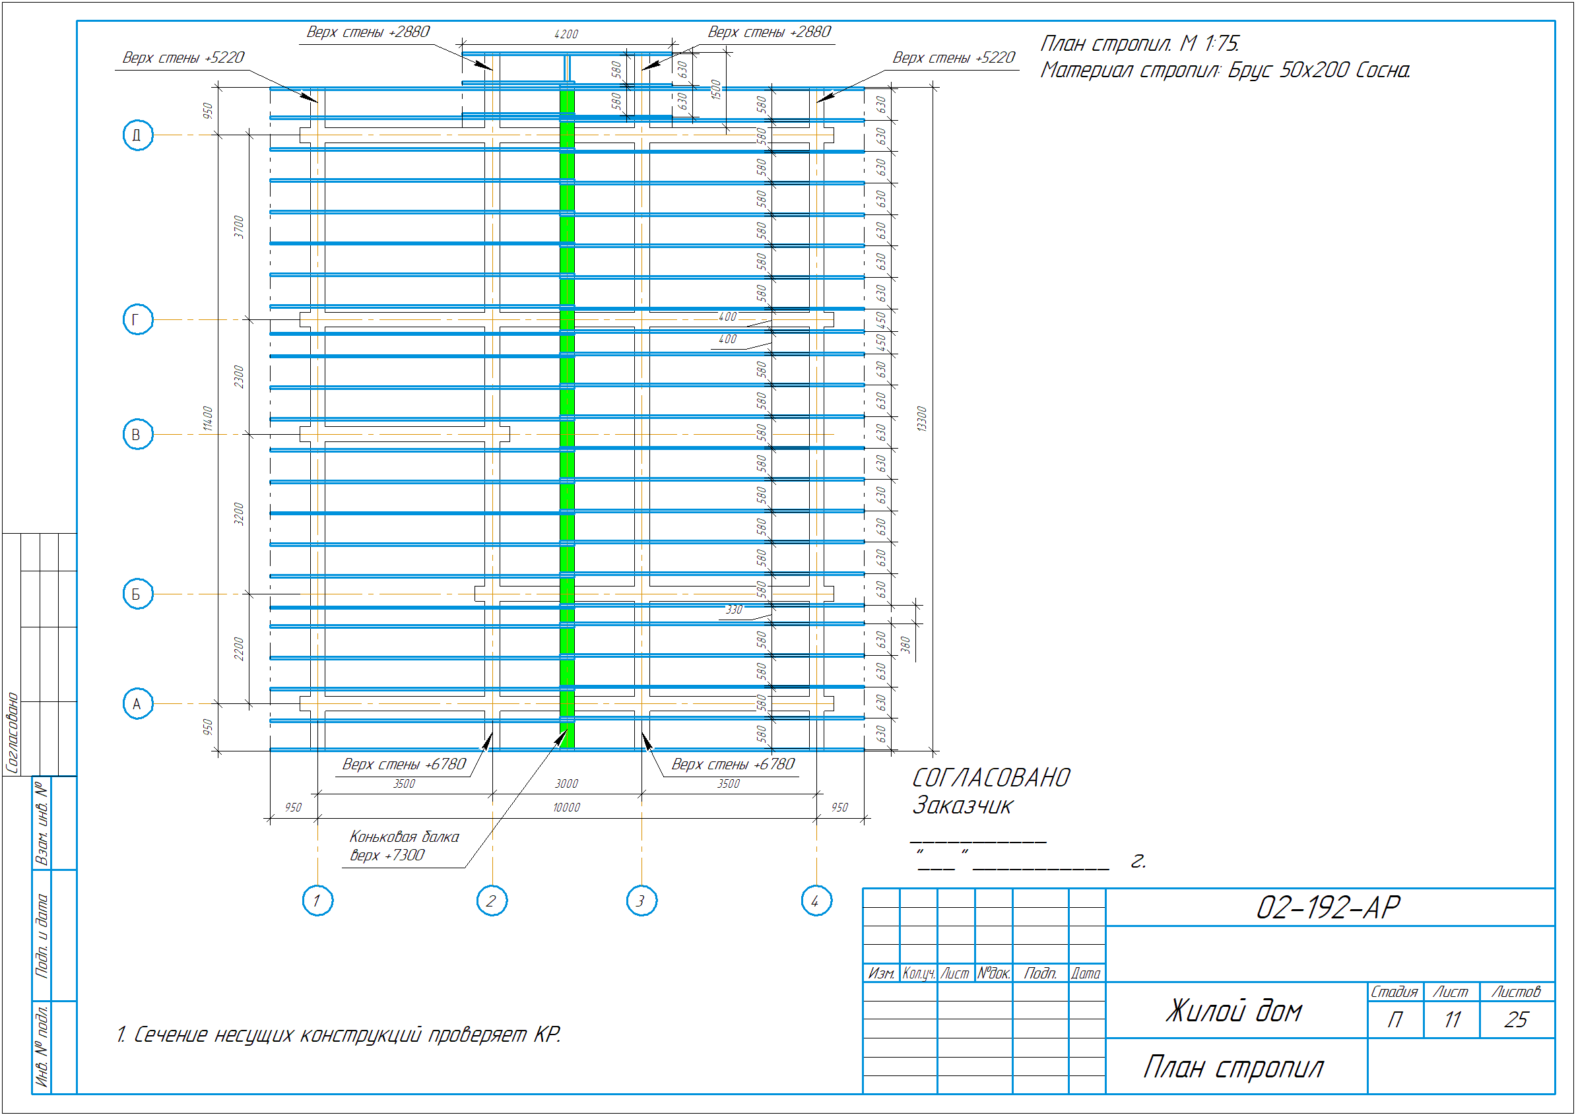Click axis marker circle Б

pyautogui.click(x=137, y=594)
